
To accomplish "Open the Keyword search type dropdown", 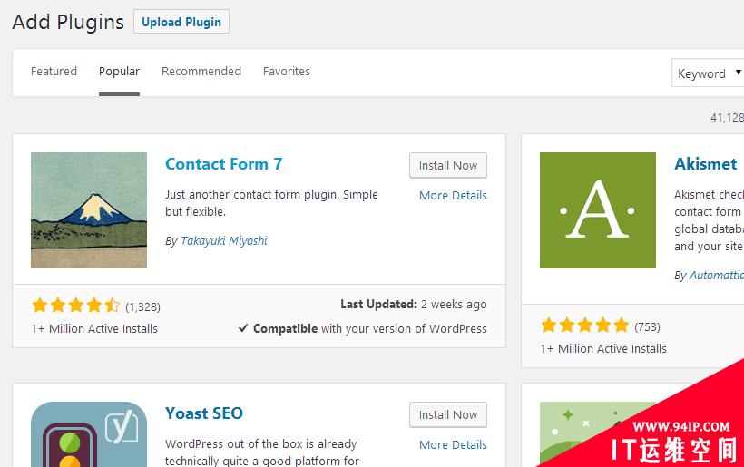I will point(708,73).
